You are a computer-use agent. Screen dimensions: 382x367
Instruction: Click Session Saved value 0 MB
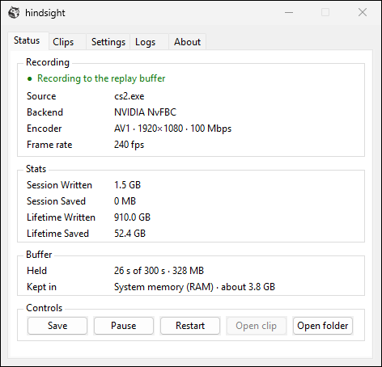click(x=125, y=201)
